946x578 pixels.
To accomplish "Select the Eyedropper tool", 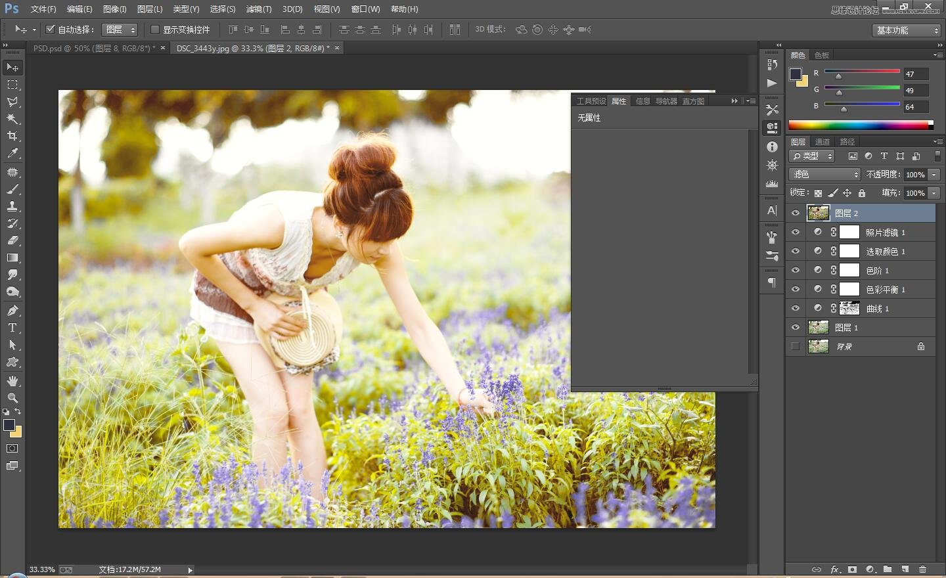I will [13, 152].
